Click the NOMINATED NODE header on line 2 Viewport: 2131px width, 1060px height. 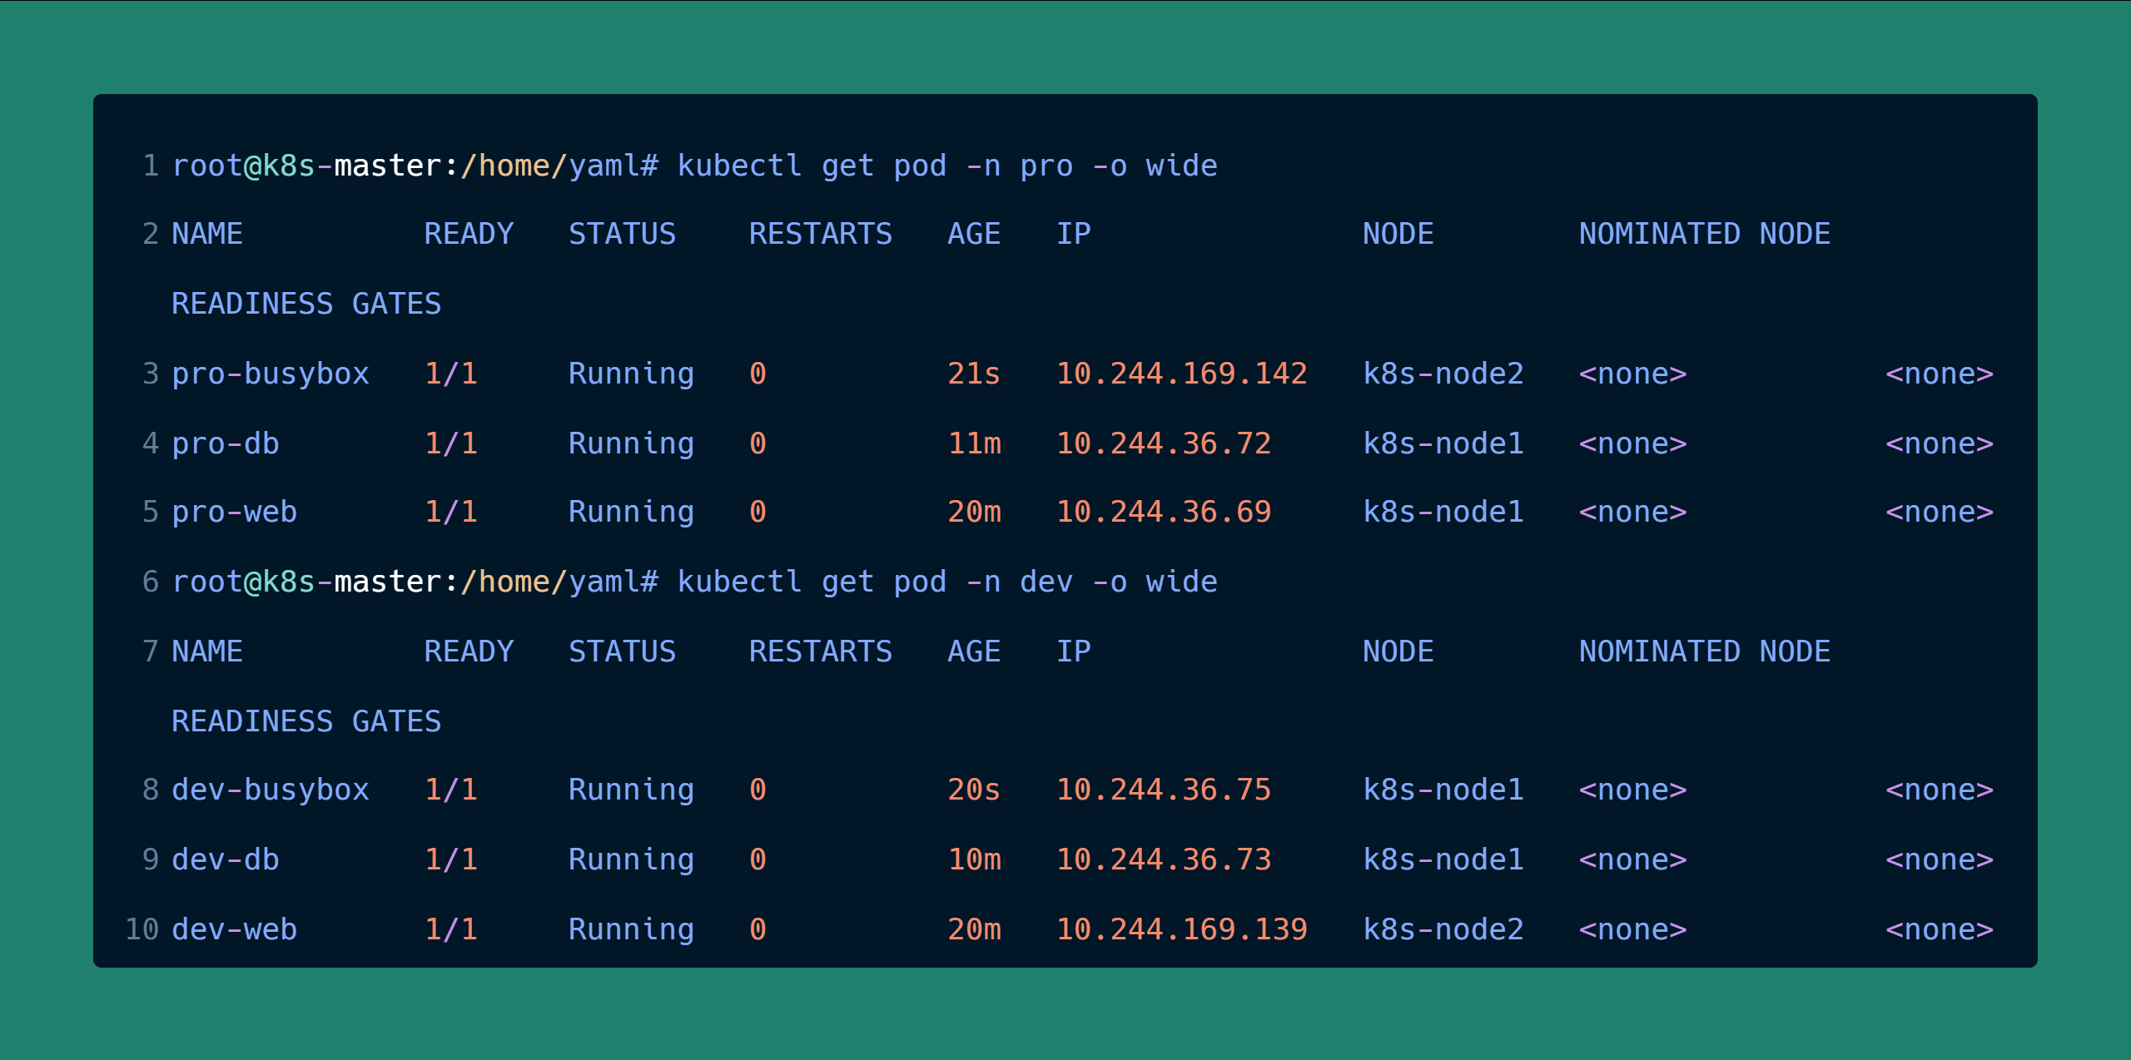[1705, 234]
